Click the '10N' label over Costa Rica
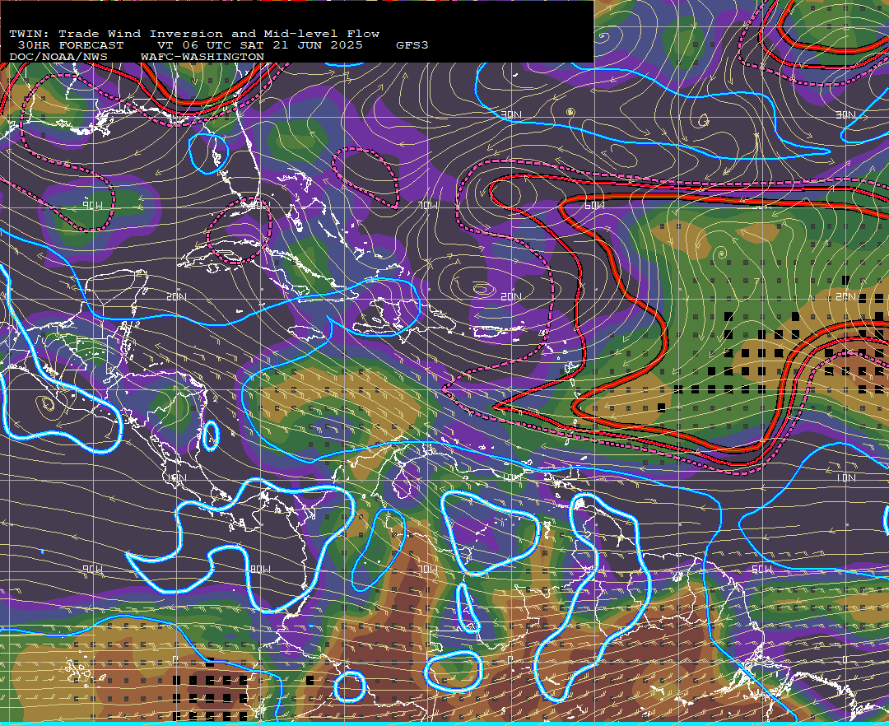Image resolution: width=889 pixels, height=726 pixels. click(x=177, y=477)
